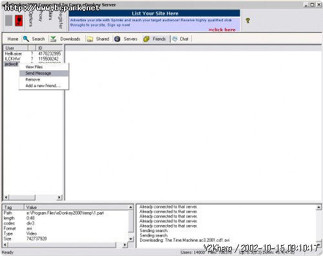Switch to the Downloads tab label

(x=70, y=39)
